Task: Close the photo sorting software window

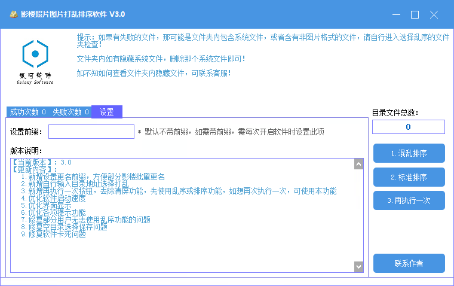Action: click(435, 14)
